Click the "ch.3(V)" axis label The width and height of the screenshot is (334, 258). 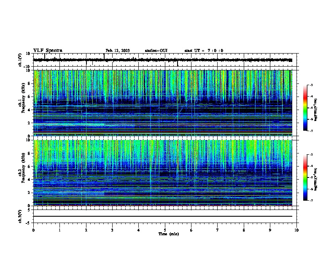(x=20, y=216)
